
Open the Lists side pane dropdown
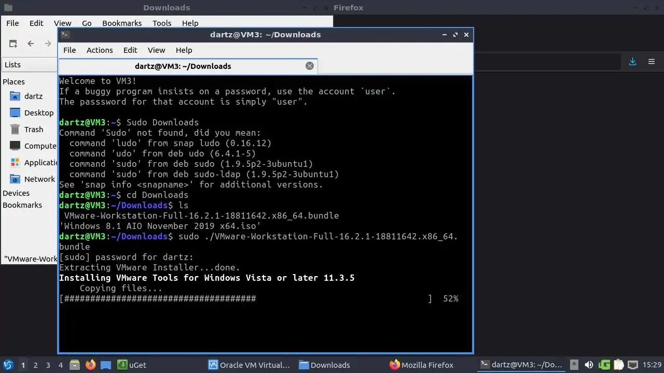tap(30, 65)
